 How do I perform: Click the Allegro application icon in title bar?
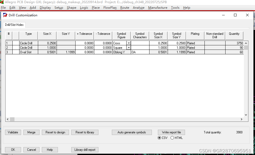click(2, 2)
